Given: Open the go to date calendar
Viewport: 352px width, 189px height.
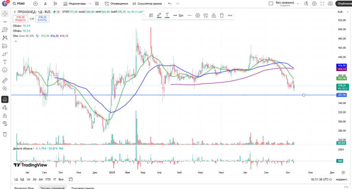Looking at the screenshot, I should click(x=70, y=179).
